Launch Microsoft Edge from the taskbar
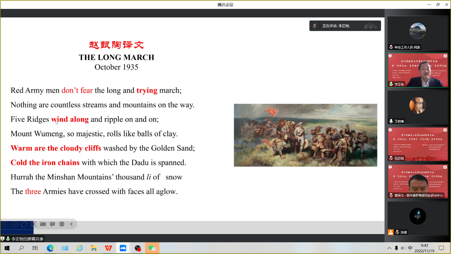The width and height of the screenshot is (451, 254). click(50, 248)
